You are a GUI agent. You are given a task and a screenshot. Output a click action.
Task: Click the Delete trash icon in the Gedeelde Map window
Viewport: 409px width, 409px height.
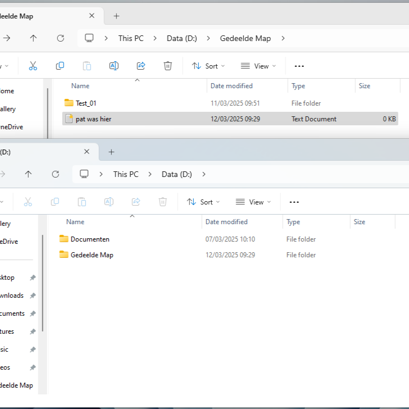[x=167, y=66]
